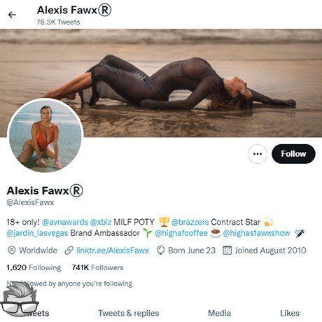Click the chain link icon before linktr.ee
This screenshot has height=322, width=322.
69,251
